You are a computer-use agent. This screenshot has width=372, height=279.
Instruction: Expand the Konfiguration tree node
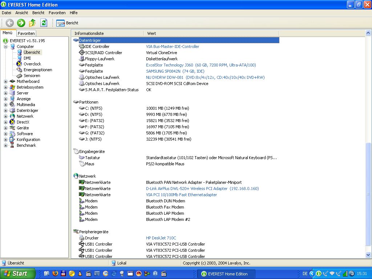pyautogui.click(x=5, y=139)
